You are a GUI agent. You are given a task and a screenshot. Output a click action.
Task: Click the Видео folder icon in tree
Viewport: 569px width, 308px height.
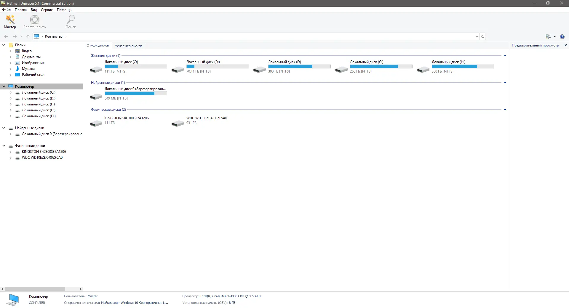tap(17, 51)
